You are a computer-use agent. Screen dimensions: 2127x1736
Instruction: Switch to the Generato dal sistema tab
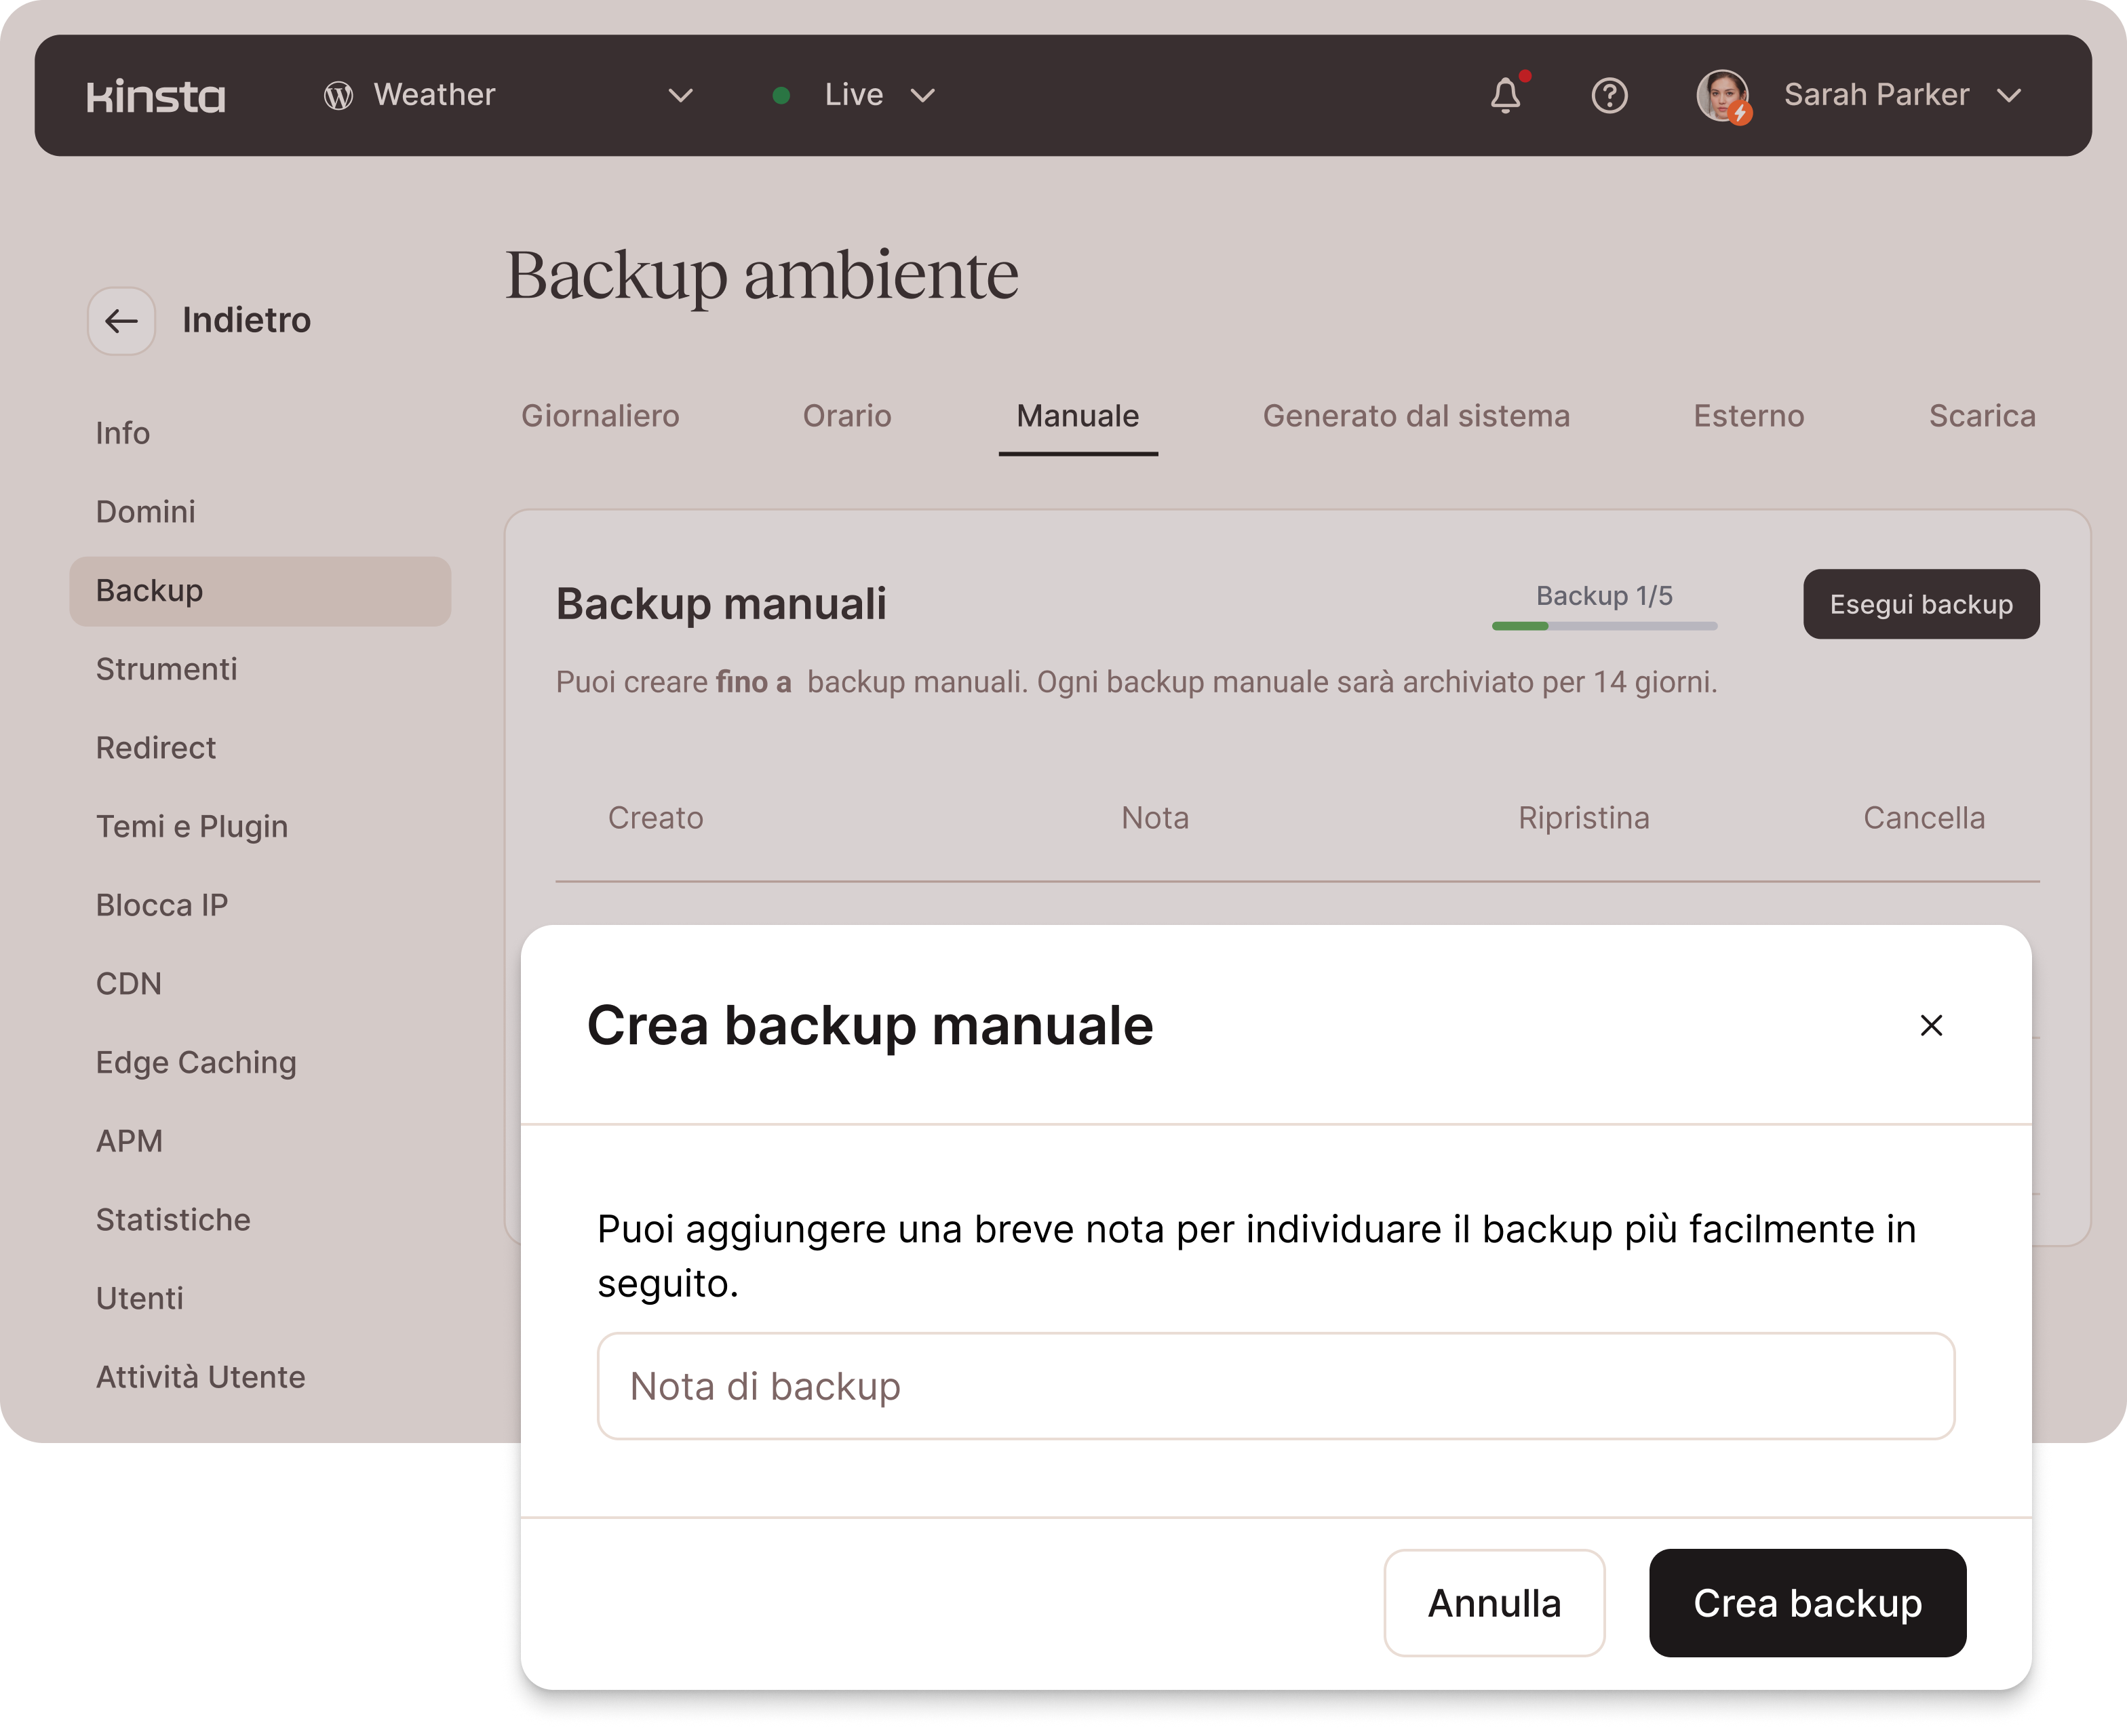(x=1415, y=416)
